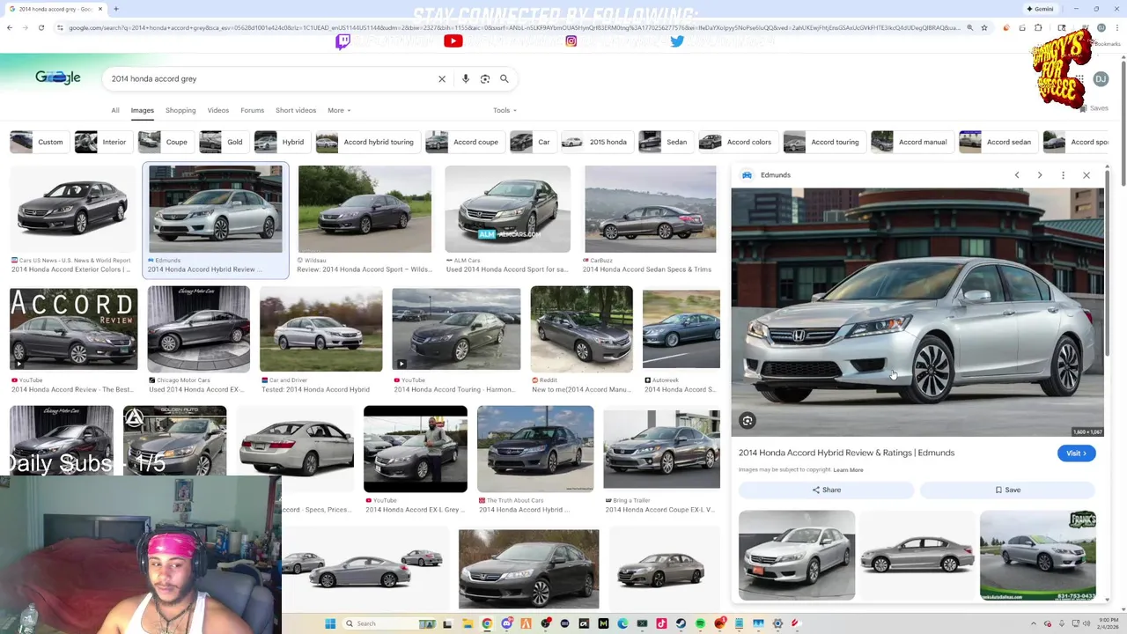Go back in Chrome browser
The image size is (1127, 634).
(x=9, y=27)
